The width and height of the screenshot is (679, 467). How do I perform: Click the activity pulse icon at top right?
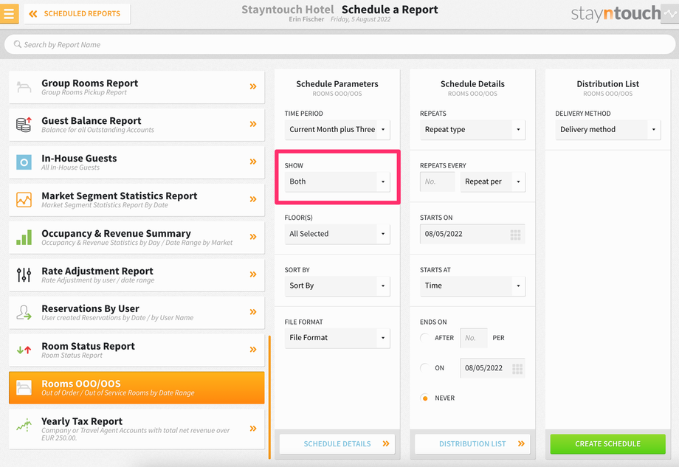(670, 13)
